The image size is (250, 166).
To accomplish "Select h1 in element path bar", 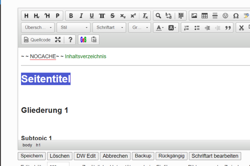I will pos(38,145).
